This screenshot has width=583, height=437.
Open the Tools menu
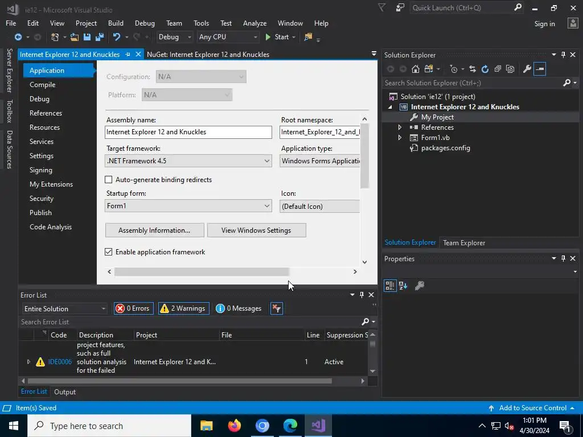pos(201,23)
